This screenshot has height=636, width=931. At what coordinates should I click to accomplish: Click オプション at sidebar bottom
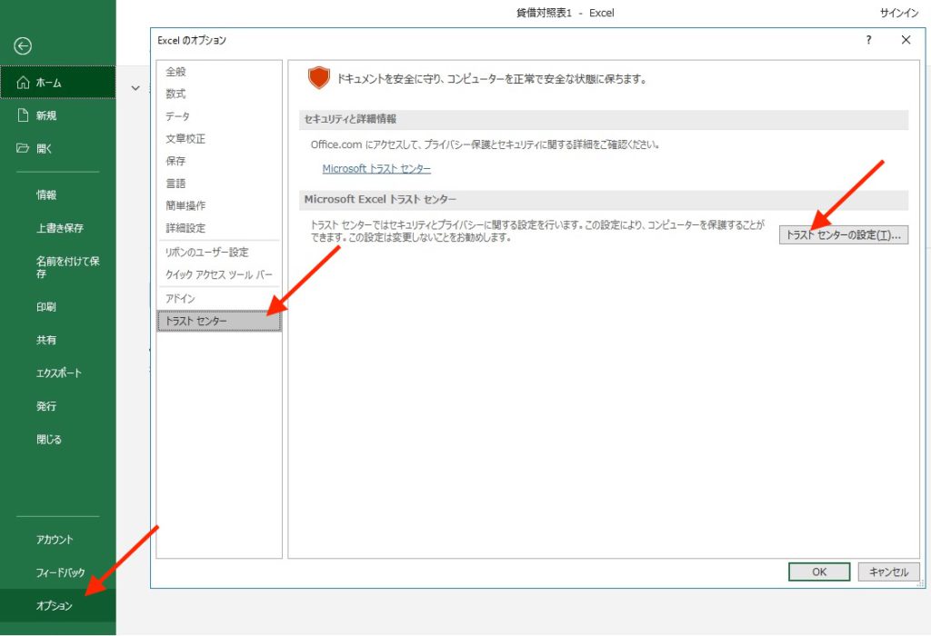point(57,606)
